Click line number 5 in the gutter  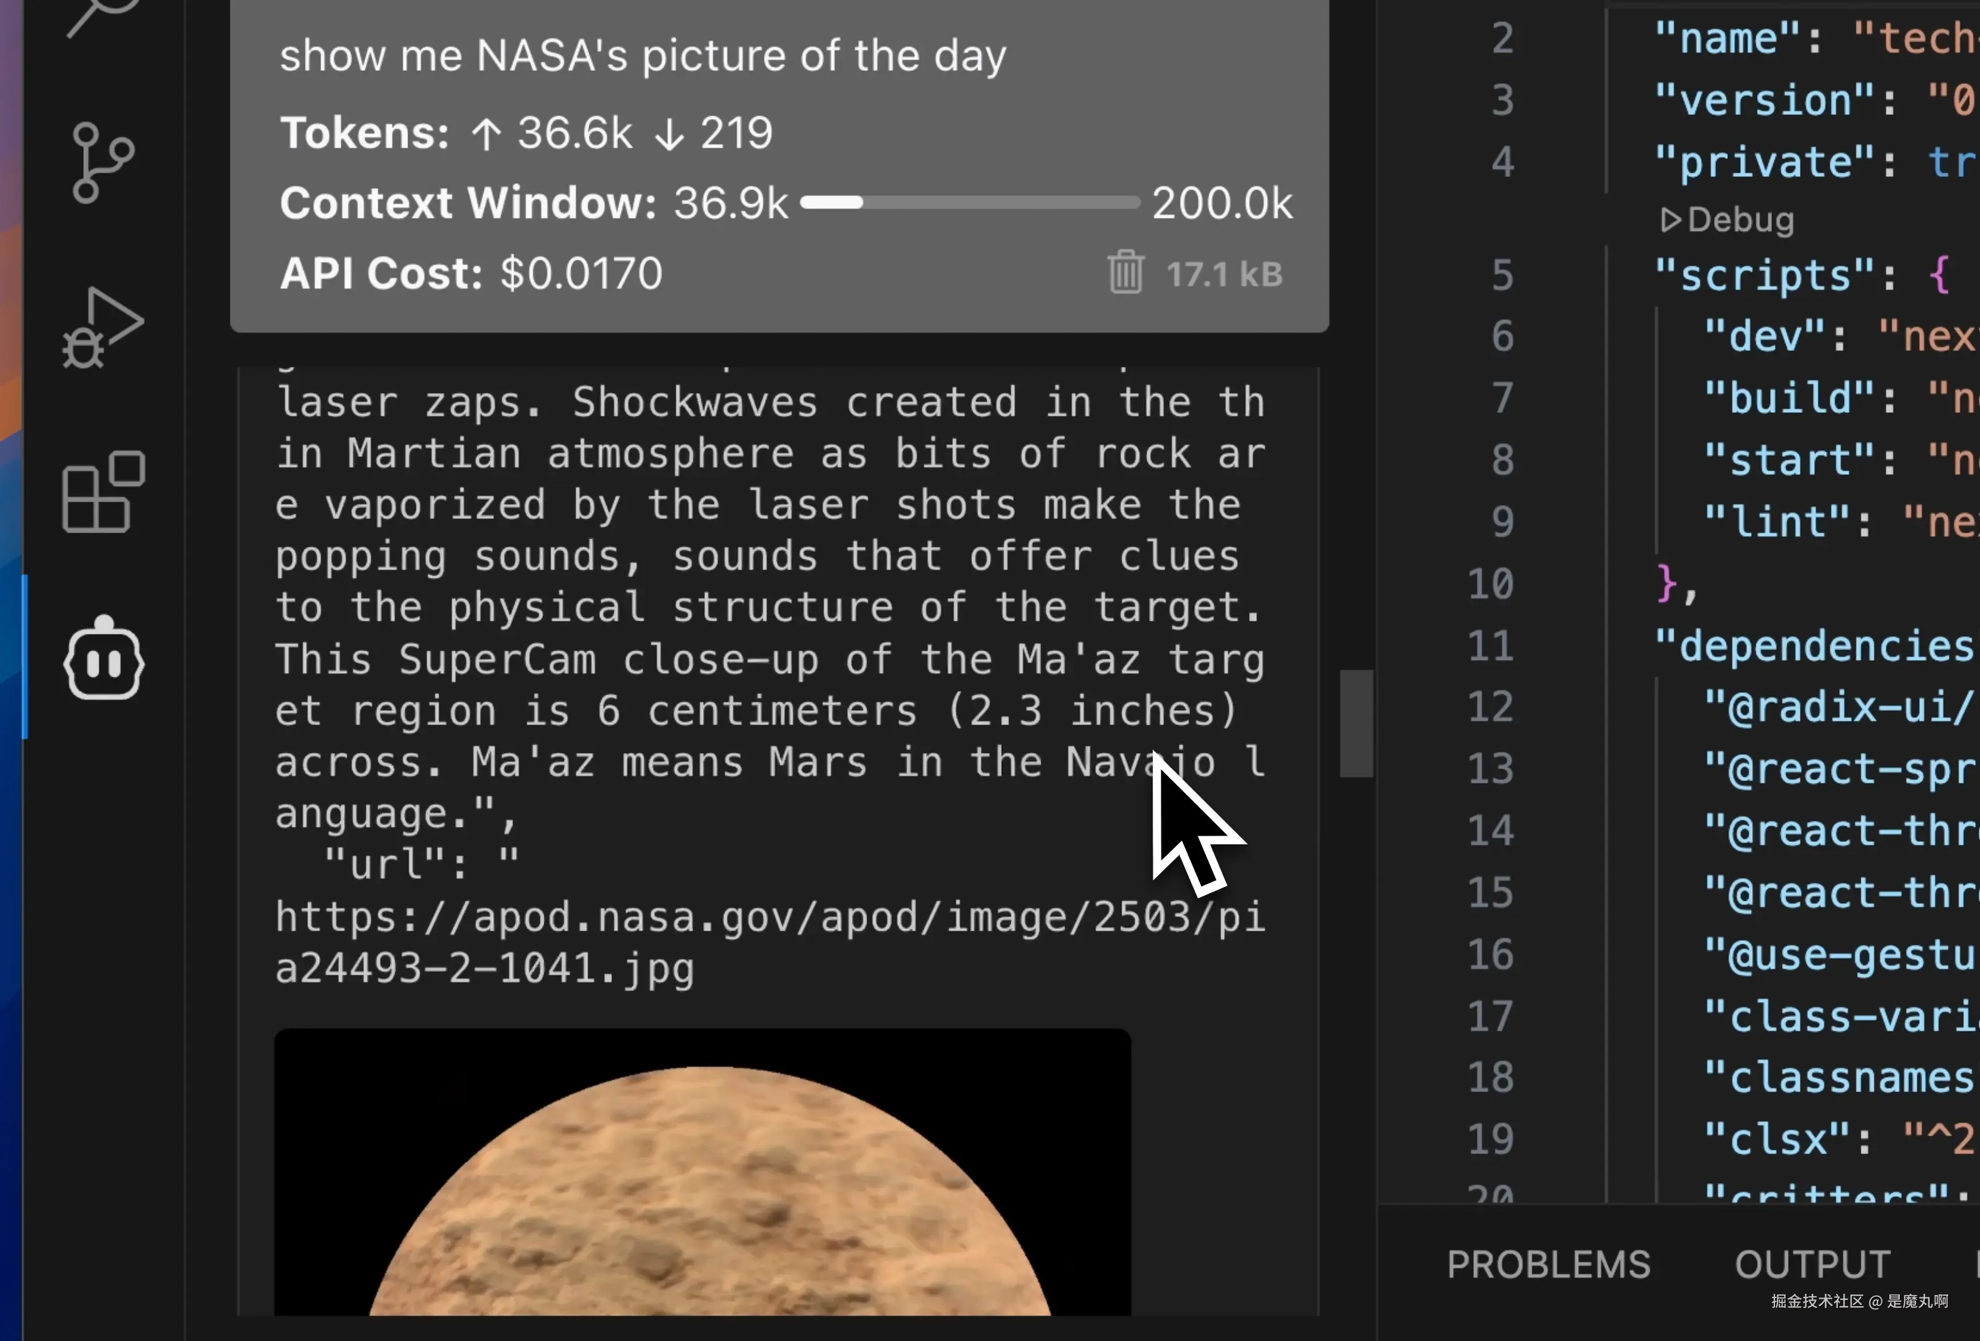point(1503,275)
